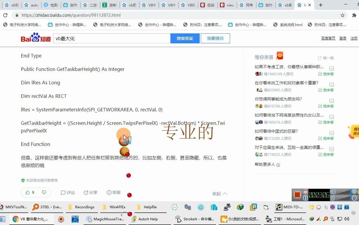Click the 我要提问 button
359x225 pixels.
[215, 38]
